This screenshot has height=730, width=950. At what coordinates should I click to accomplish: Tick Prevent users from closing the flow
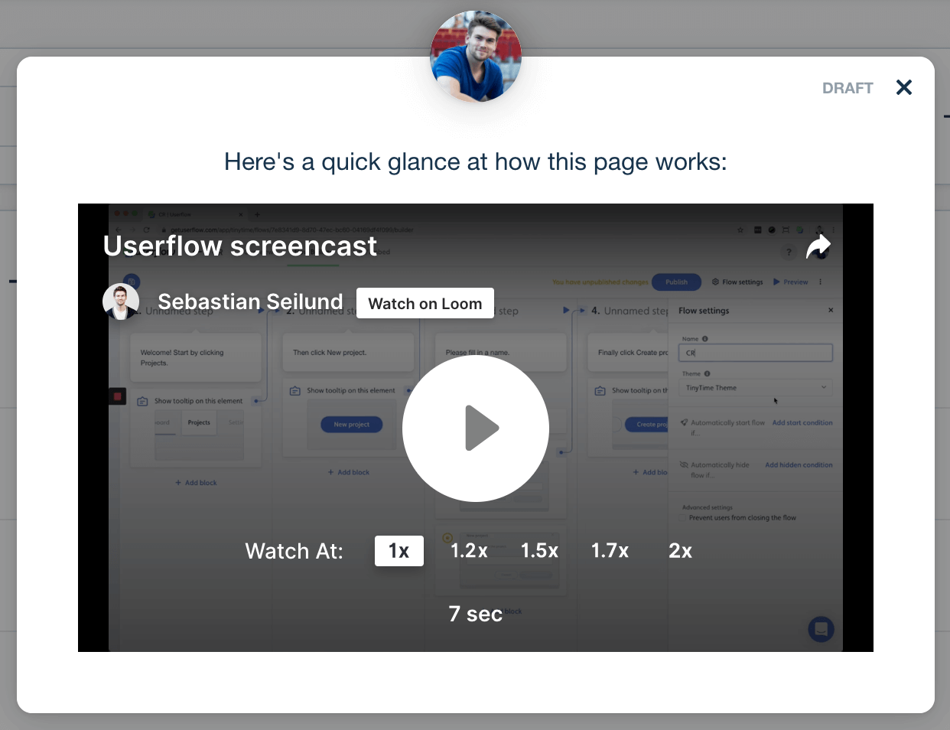tap(684, 518)
